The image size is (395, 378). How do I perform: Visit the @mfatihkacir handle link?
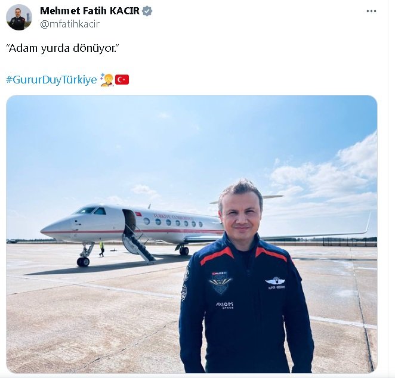coord(70,24)
